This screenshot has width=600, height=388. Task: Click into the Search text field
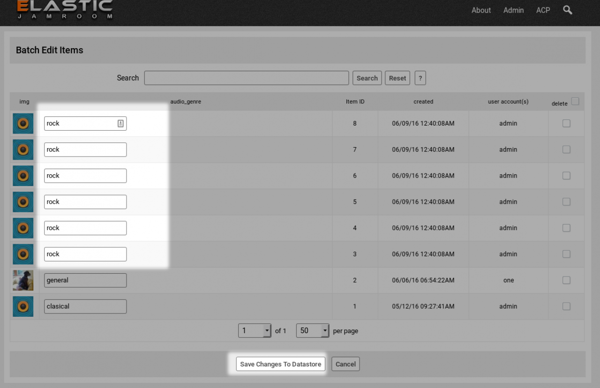tap(246, 78)
